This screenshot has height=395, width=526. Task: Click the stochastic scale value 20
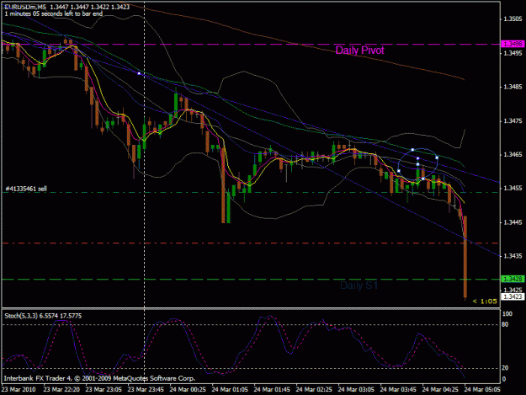pos(505,368)
